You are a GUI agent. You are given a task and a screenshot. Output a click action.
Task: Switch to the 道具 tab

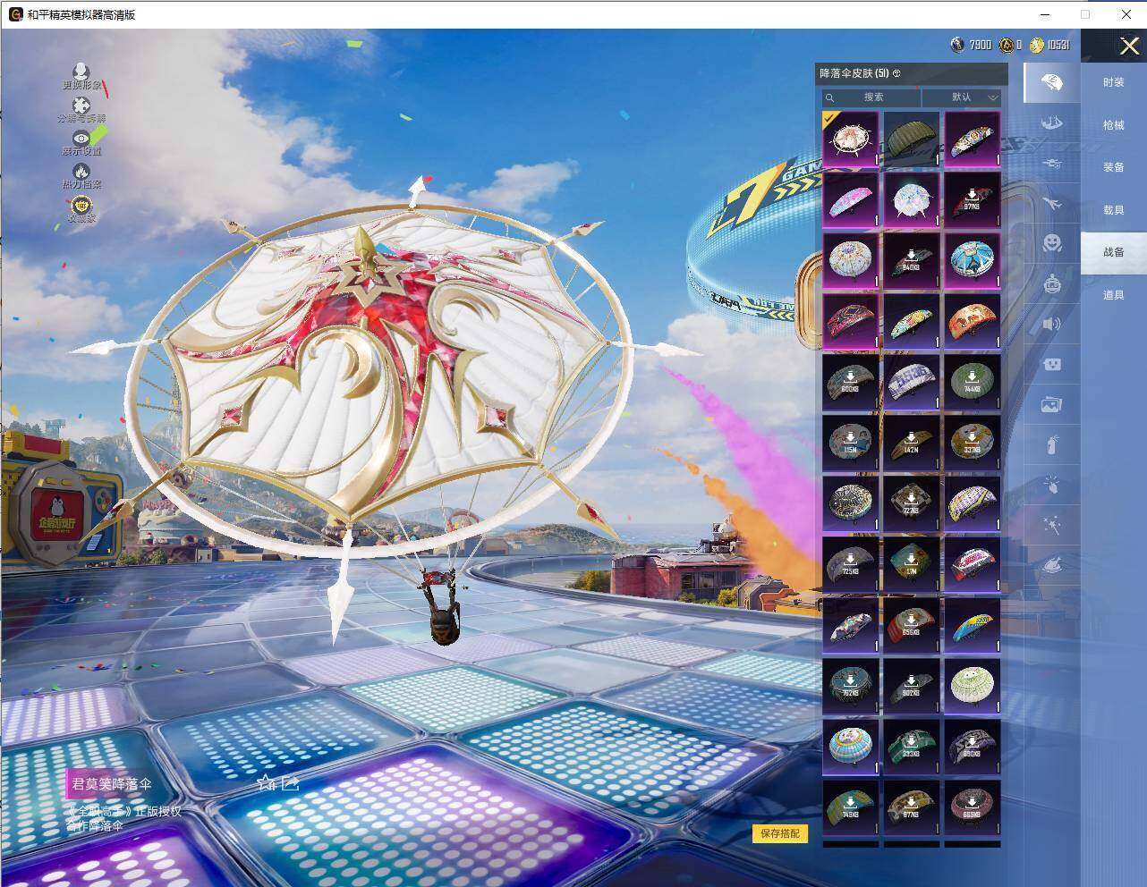coord(1114,295)
